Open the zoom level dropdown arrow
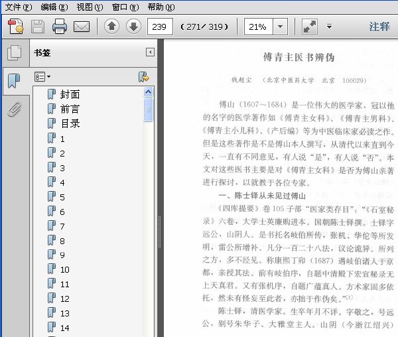 [x=280, y=27]
